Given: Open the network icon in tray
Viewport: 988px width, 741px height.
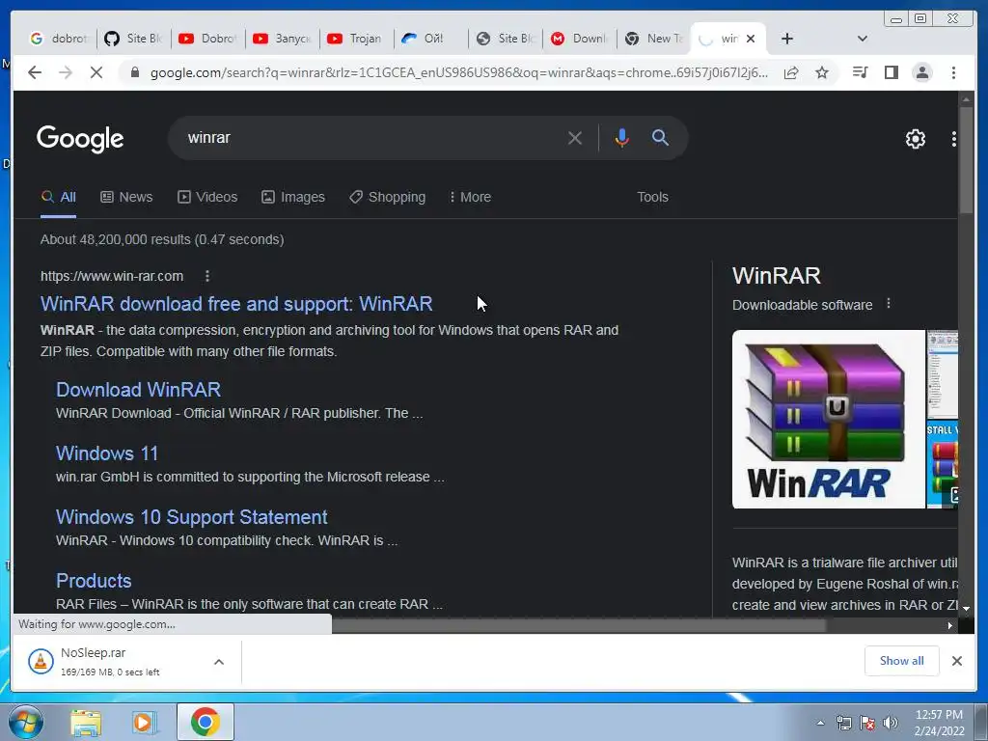Looking at the screenshot, I should pyautogui.click(x=843, y=723).
